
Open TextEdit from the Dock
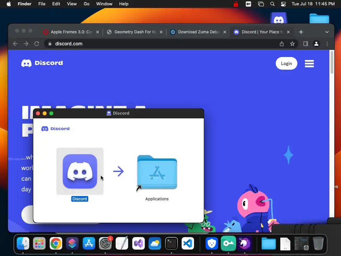click(x=122, y=243)
